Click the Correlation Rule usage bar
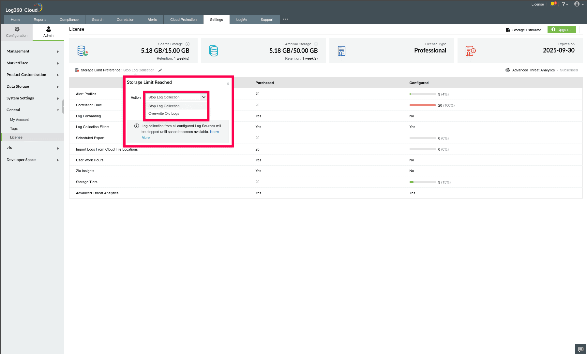The image size is (587, 354). [423, 105]
